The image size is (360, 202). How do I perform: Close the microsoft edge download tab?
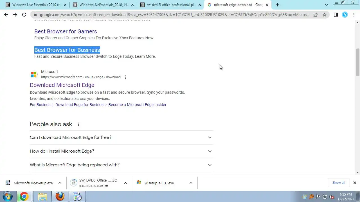point(267,5)
